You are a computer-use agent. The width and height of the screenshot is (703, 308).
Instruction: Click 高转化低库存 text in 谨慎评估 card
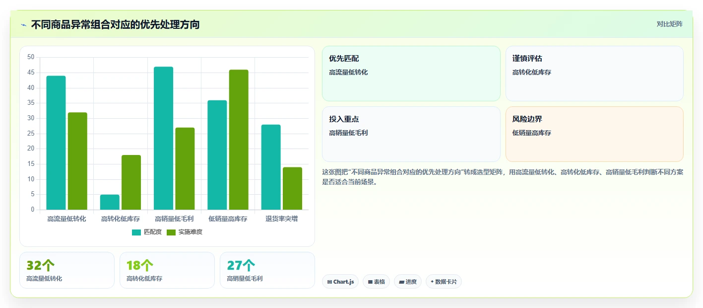click(532, 73)
